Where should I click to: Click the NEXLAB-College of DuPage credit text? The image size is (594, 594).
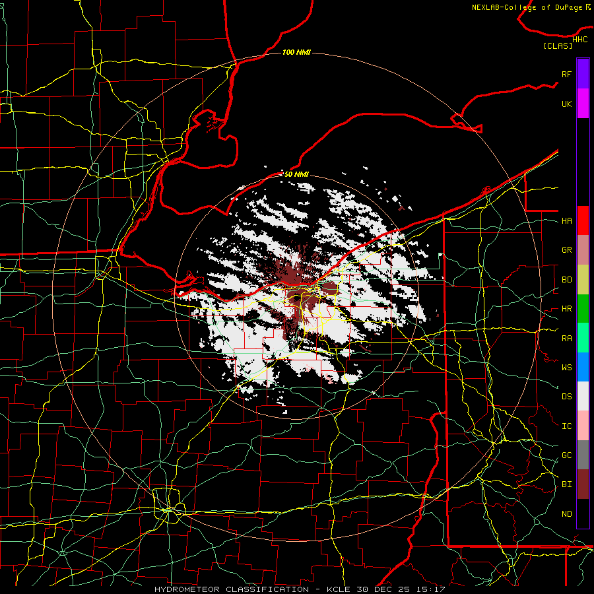tap(527, 7)
